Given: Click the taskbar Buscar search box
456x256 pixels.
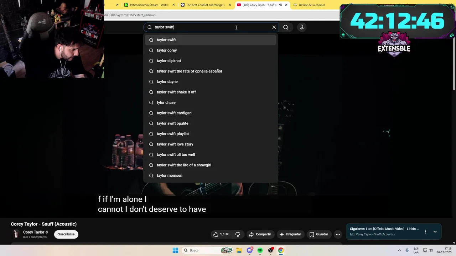Looking at the screenshot, I should 208,250.
